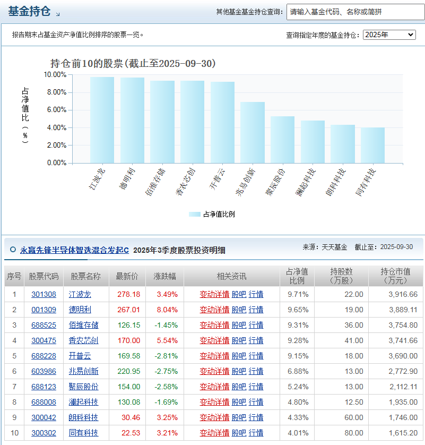Open the 开普云 stock name link
The image size is (425, 445).
point(80,356)
